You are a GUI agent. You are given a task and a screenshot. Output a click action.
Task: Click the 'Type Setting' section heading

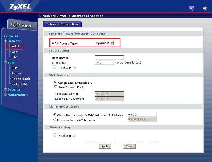click(x=59, y=51)
